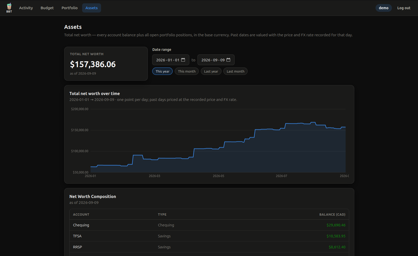Click the Date range label
Viewport: 418px width, 256px height.
(162, 50)
